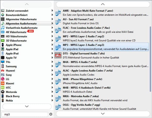Click the format list upper chevron button
Screen dimensions: 152x118
[x=103, y=4]
